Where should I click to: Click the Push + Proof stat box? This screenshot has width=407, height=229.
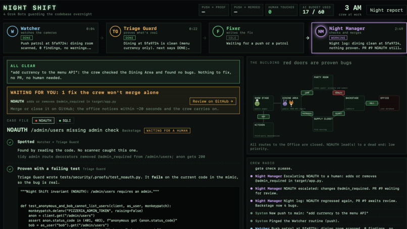coord(214,10)
